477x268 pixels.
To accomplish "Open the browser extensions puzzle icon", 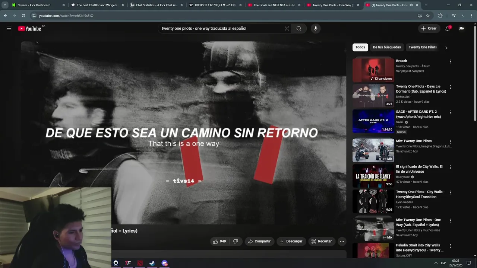I will coord(440,16).
